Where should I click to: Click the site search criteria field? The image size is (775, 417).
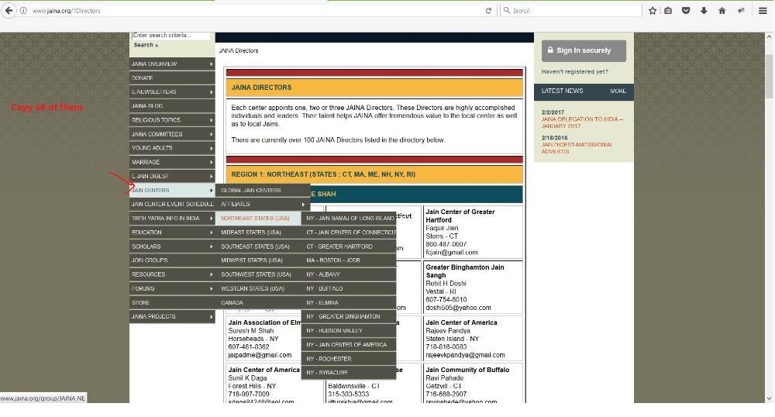click(x=170, y=36)
